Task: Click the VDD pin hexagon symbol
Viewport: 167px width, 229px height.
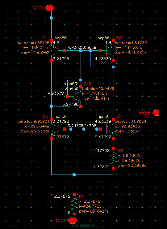Action: (50, 8)
